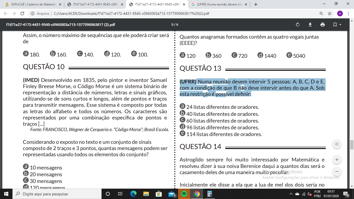The width and height of the screenshot is (354, 199).
Task: Bookmark this page with star icon
Action: [330, 13]
